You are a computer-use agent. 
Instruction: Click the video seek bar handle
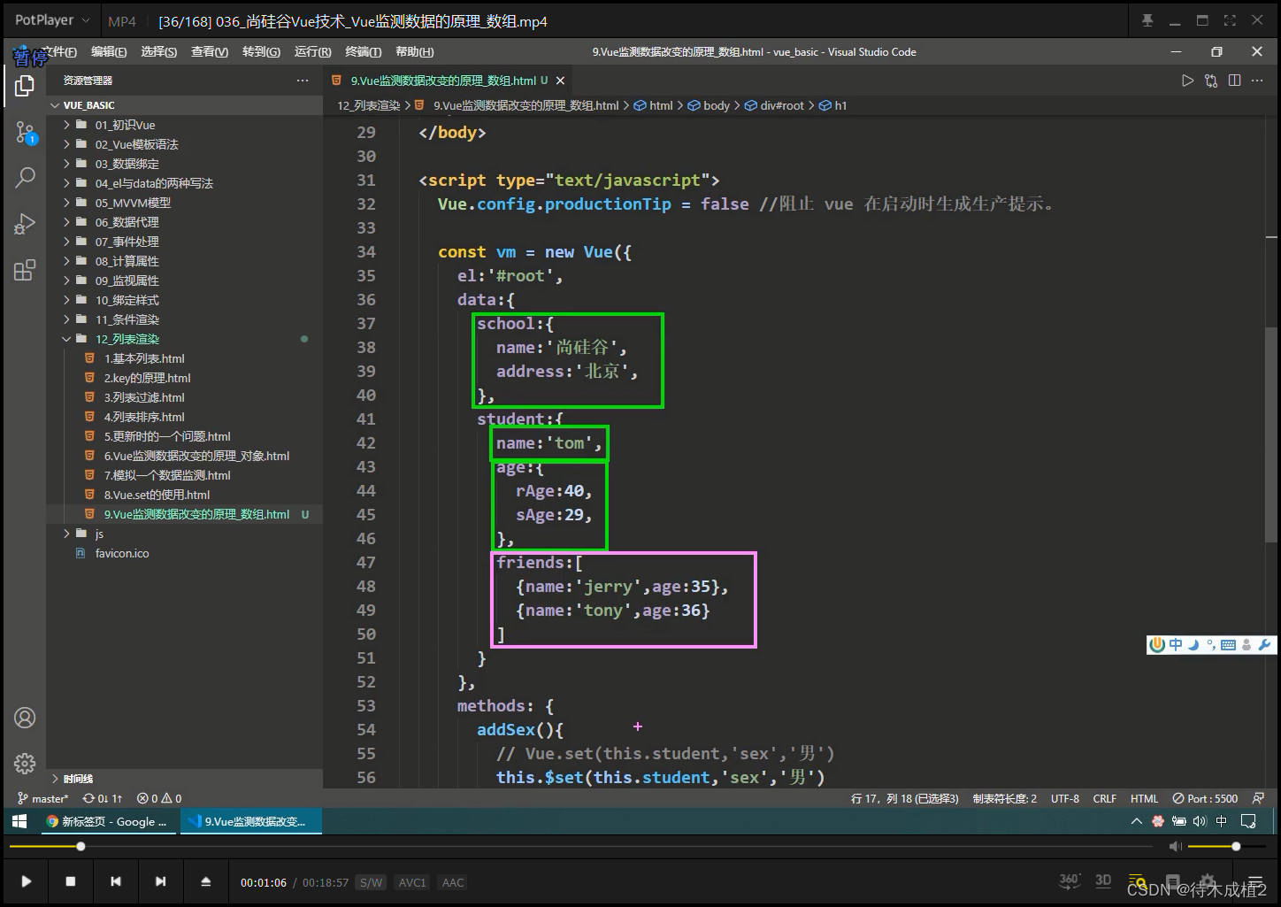pos(81,847)
